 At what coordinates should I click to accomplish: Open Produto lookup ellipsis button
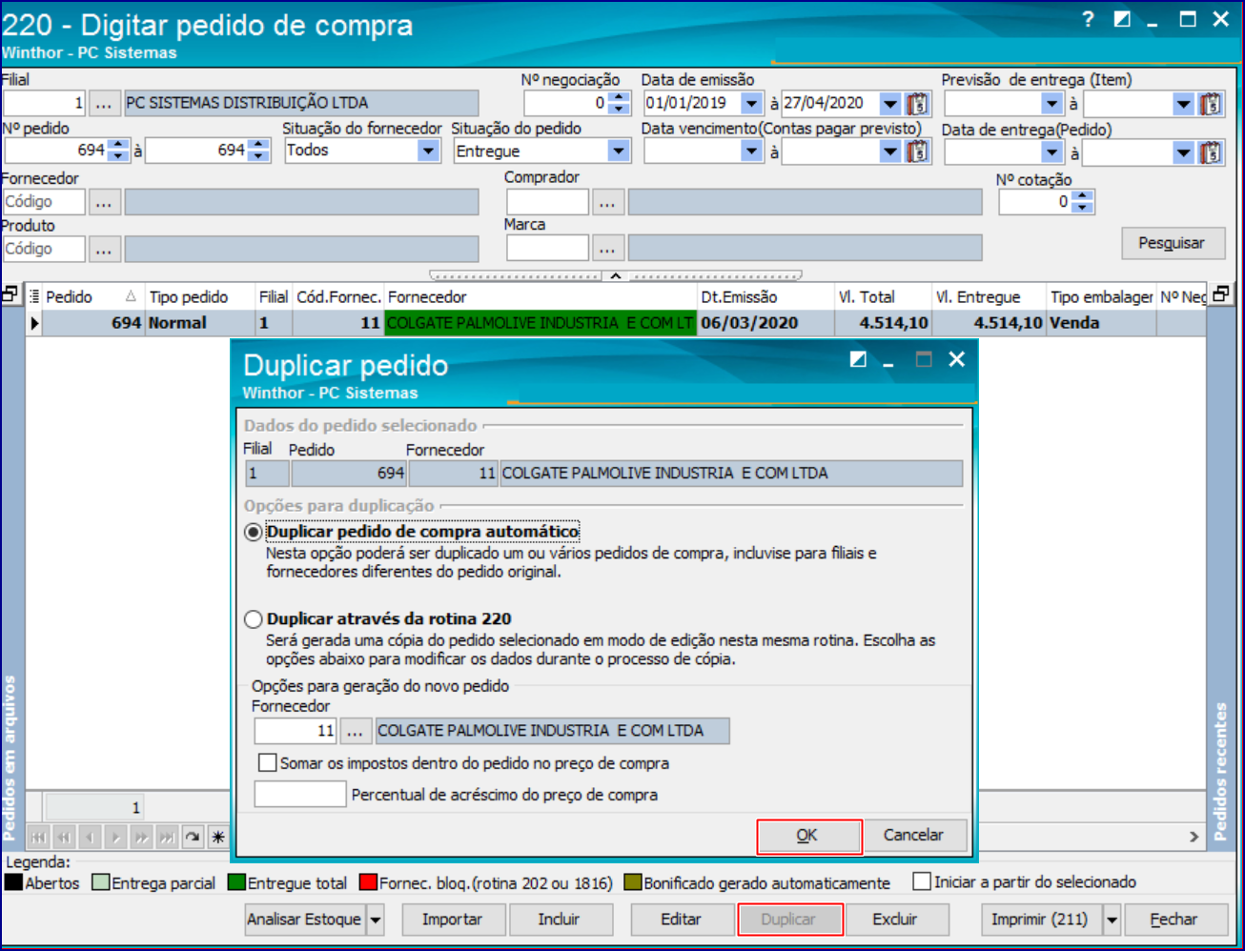click(x=104, y=250)
